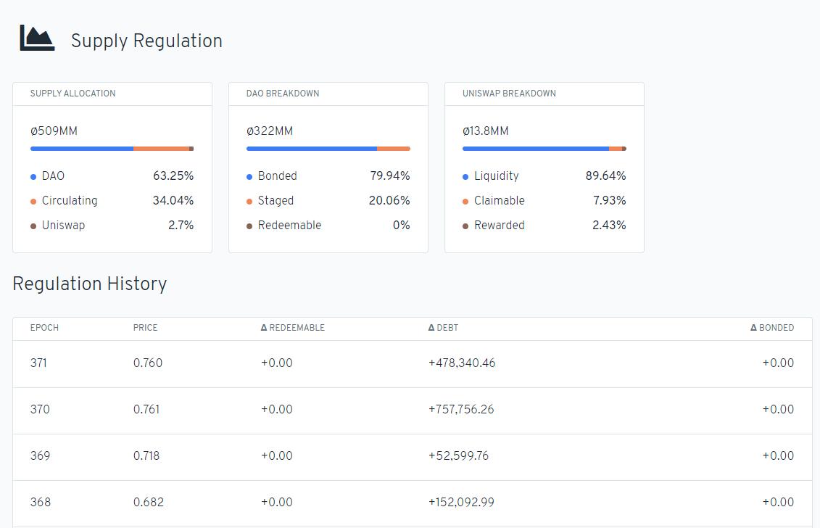Click the blue dot beside Liquidity
This screenshot has width=820, height=528.
(465, 177)
